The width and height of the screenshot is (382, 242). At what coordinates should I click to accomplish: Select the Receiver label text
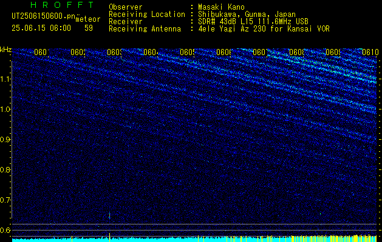(x=126, y=22)
